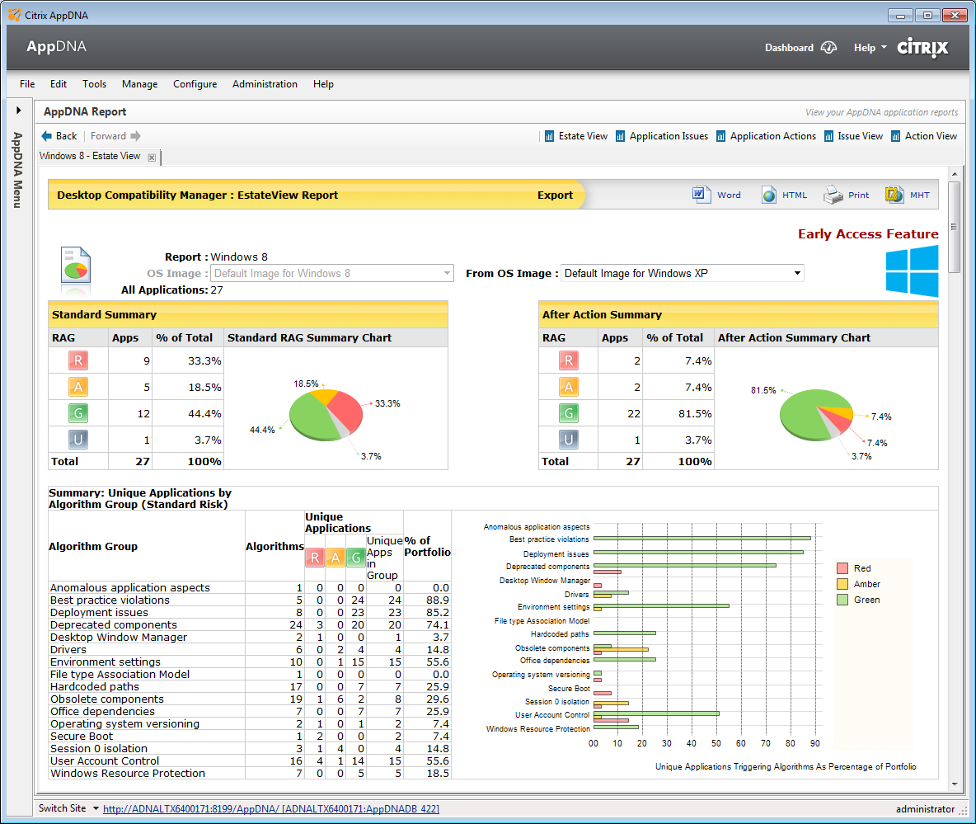The width and height of the screenshot is (976, 824).
Task: Open the Switch Site dropdown arrow
Action: 96,808
